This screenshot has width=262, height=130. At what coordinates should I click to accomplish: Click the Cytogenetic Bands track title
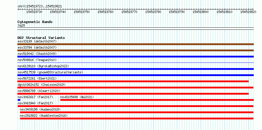point(35,22)
